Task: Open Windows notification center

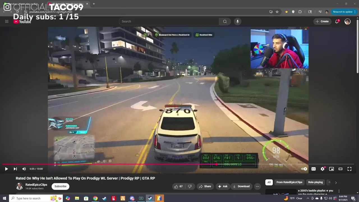Action: (353, 198)
